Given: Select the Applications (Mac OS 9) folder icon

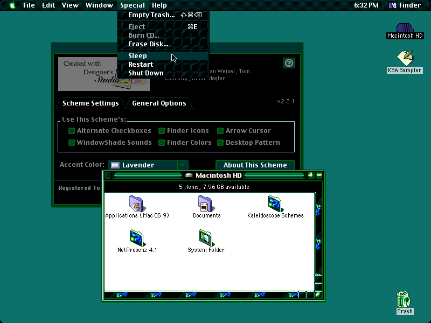Looking at the screenshot, I should pyautogui.click(x=136, y=203).
